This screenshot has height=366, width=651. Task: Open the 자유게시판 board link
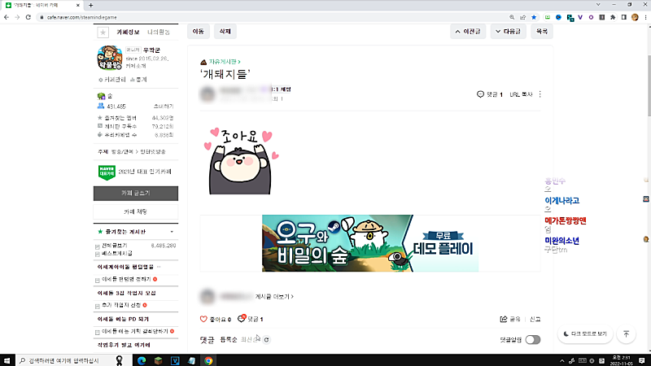[225, 62]
